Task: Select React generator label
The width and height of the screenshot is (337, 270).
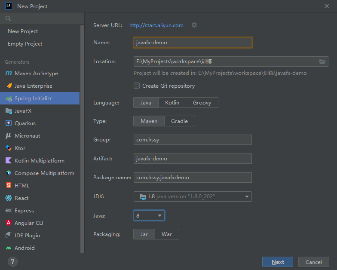Action: [x=21, y=198]
